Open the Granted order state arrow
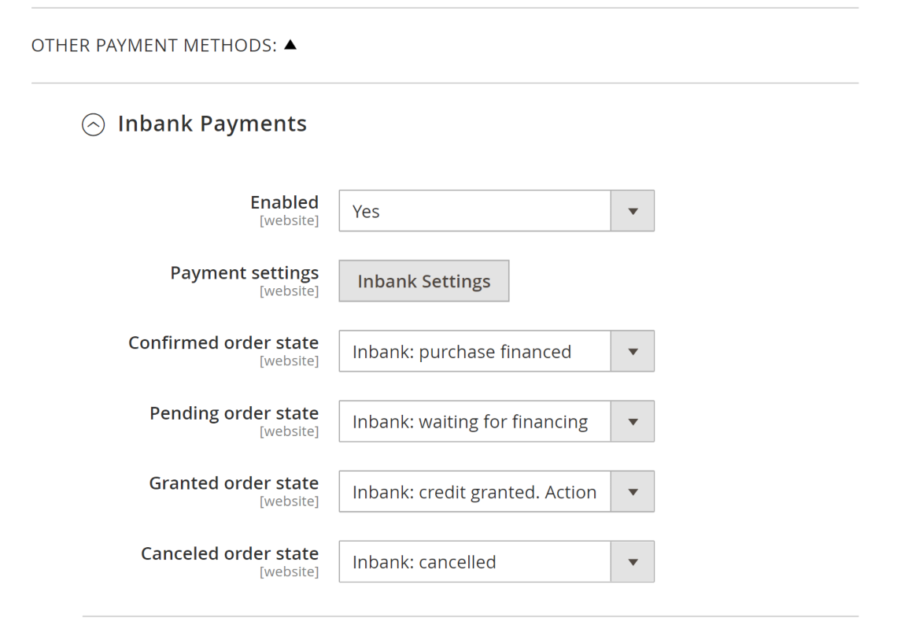 click(x=633, y=491)
